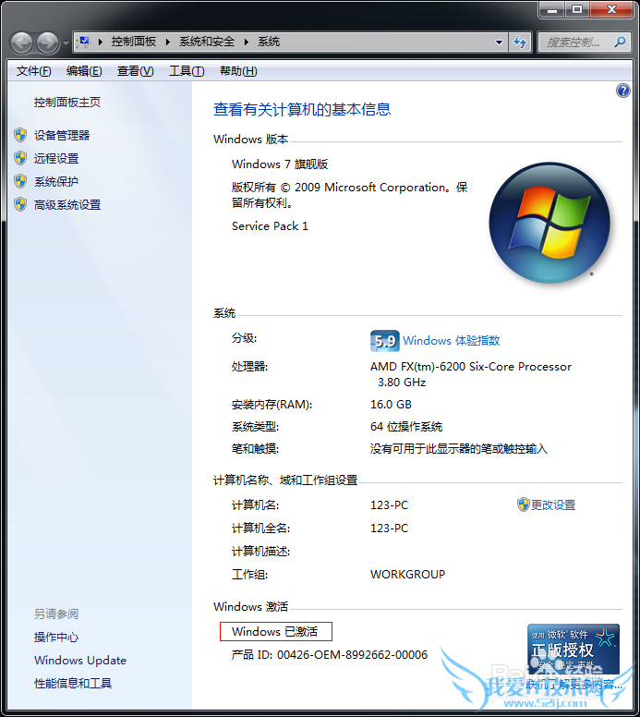
Task: Click the WORKGROUP value
Action: pyautogui.click(x=407, y=575)
